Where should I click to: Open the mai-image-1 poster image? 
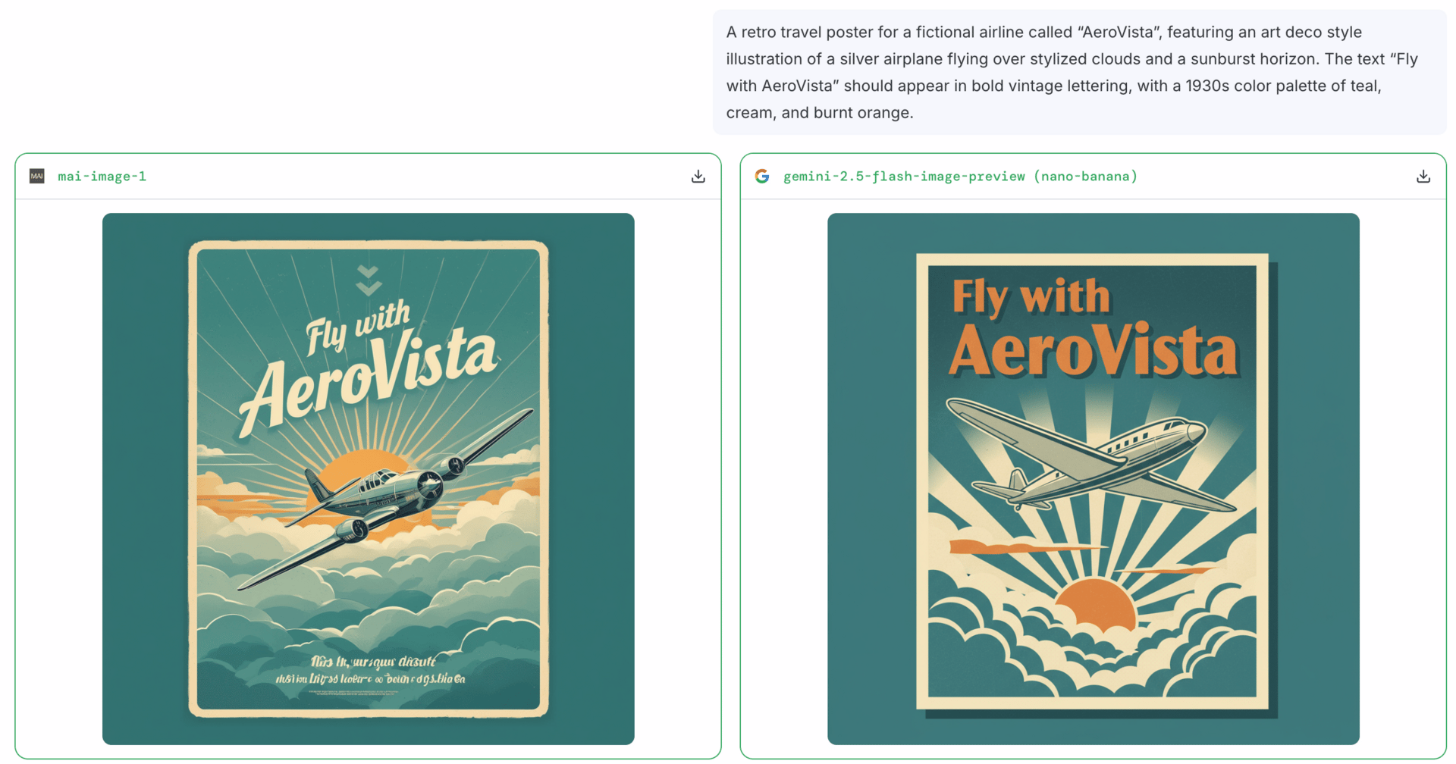(x=369, y=479)
